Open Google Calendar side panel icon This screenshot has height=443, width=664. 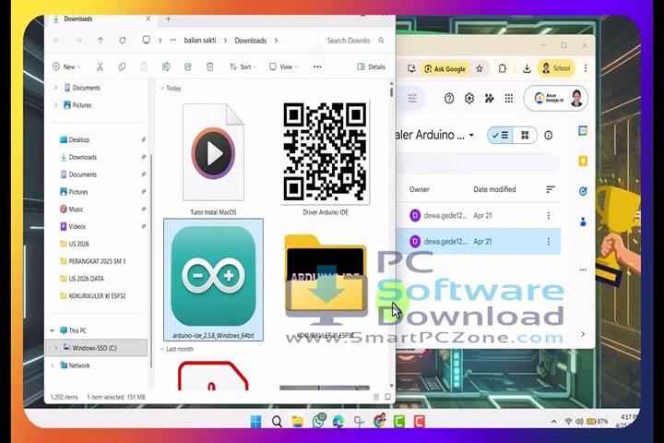[x=583, y=131]
